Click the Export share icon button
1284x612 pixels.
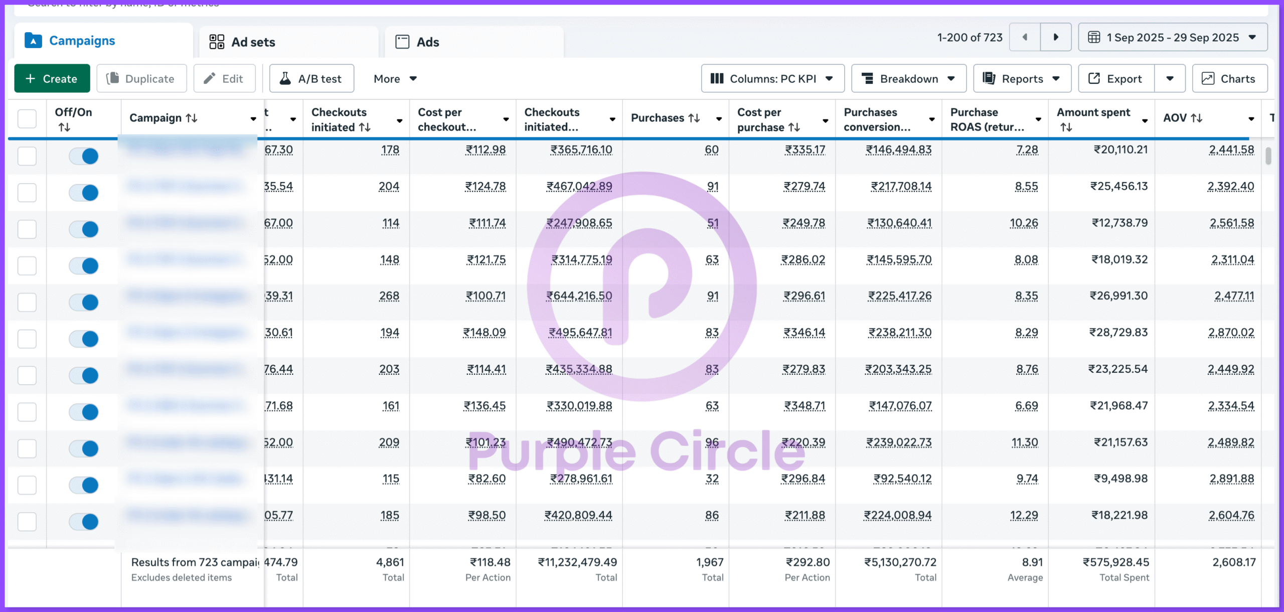click(1094, 79)
